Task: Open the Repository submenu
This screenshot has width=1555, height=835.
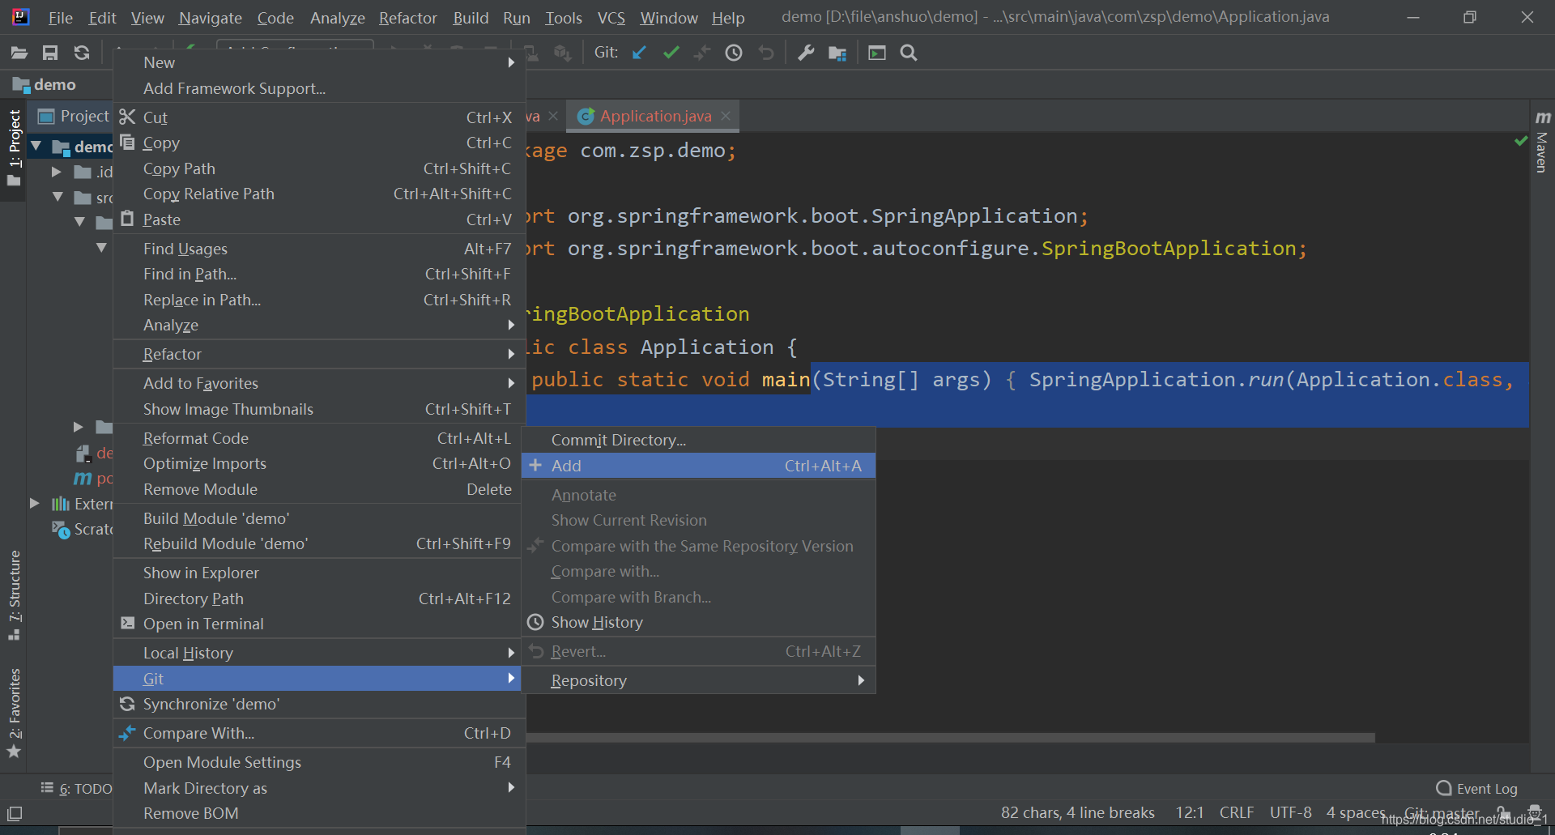Action: (x=699, y=680)
